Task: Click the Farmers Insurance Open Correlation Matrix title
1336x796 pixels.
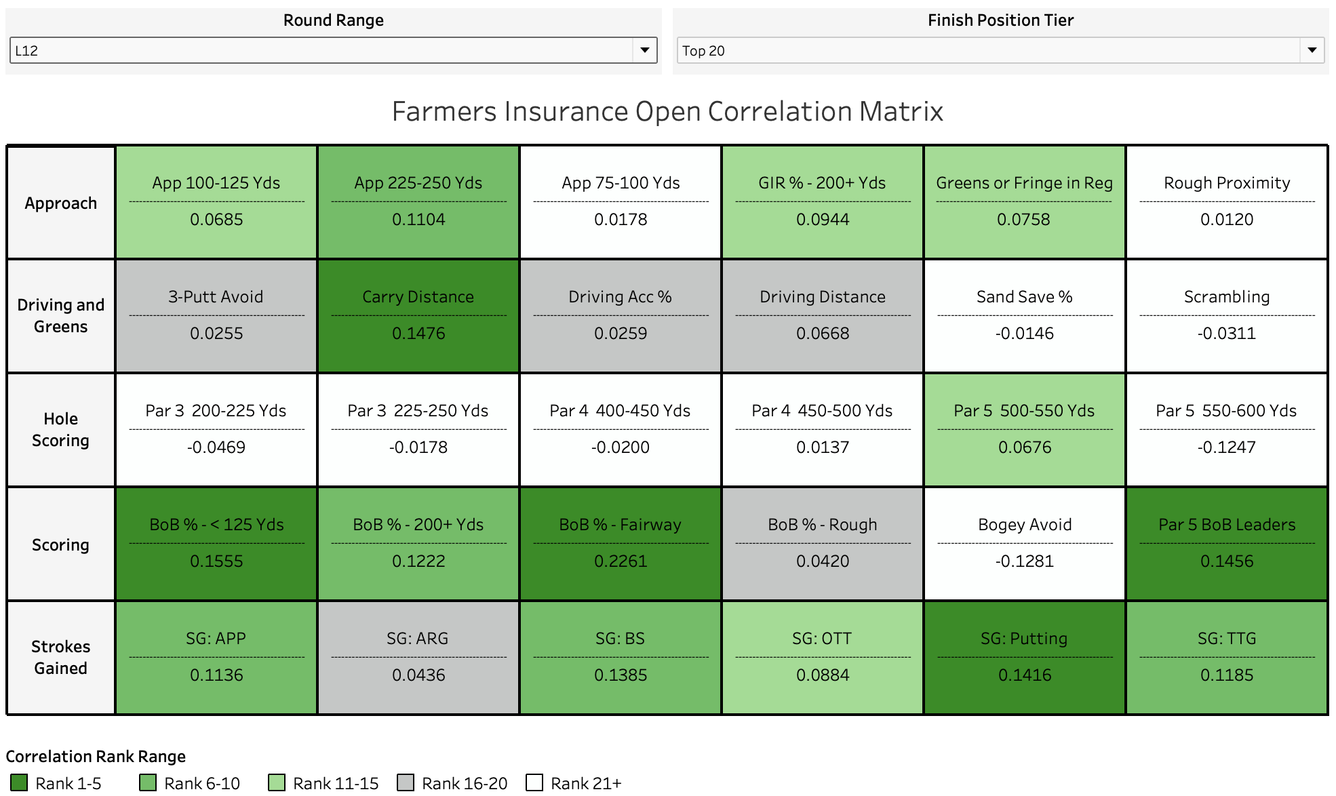Action: (667, 111)
